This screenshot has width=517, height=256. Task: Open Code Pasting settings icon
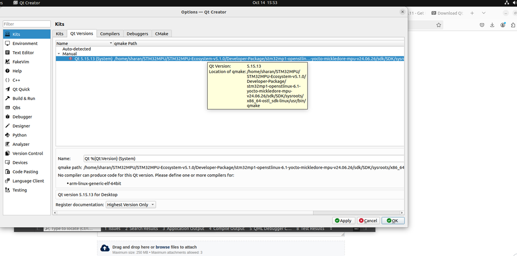point(8,172)
